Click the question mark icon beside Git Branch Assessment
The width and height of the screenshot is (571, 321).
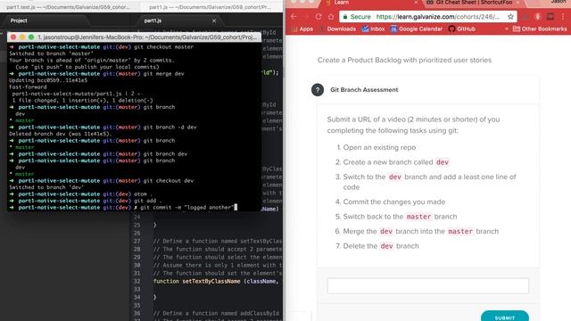(x=318, y=90)
